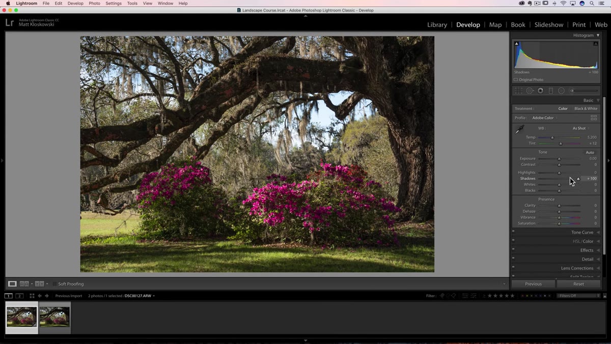Viewport: 611px width, 344px height.
Task: Open Grid view from filmstrip icon
Action: pos(32,296)
